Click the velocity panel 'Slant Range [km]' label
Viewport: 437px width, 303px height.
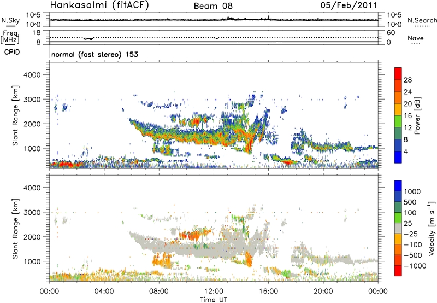(15, 229)
